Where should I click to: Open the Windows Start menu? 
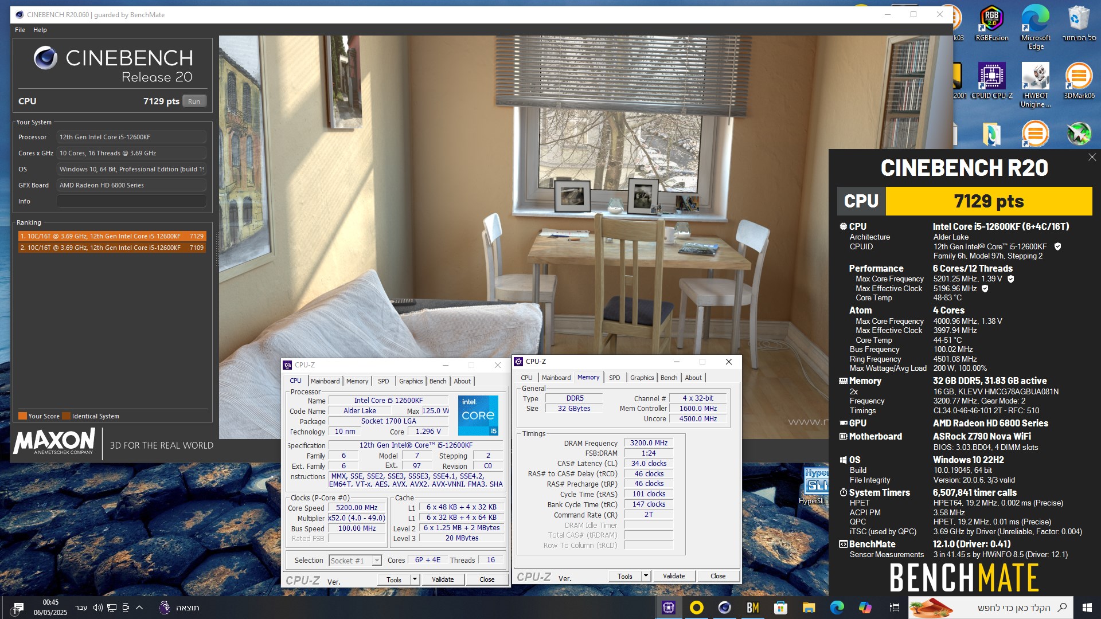click(1087, 608)
